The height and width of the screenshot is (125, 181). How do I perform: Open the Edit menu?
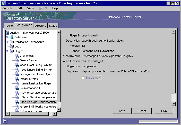pyautogui.click(x=20, y=8)
